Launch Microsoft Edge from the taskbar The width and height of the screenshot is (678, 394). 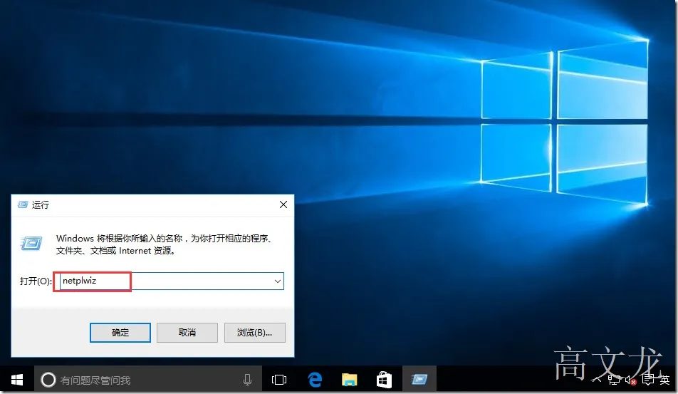coord(315,380)
